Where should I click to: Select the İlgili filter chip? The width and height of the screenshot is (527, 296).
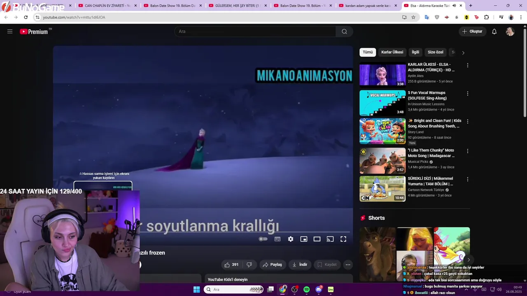coord(415,52)
